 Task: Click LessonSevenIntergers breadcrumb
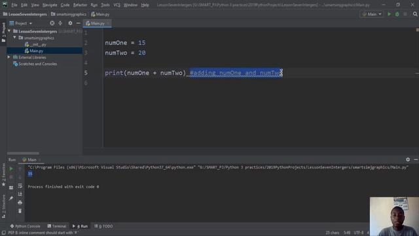(x=25, y=14)
